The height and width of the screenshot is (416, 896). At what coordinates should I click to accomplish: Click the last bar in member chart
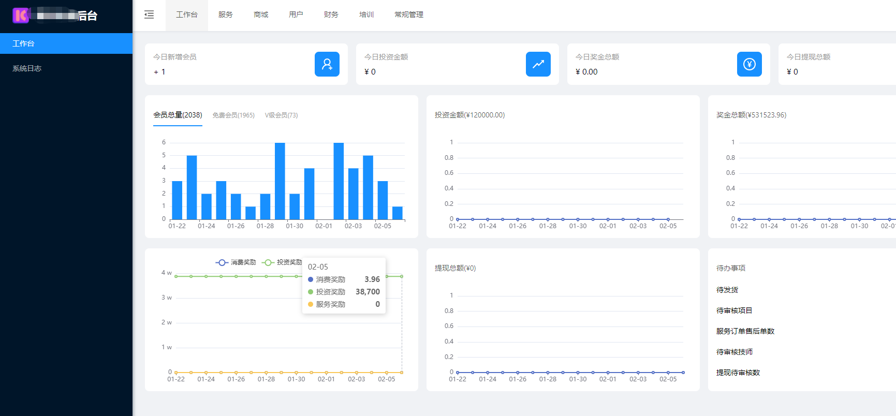tap(398, 213)
